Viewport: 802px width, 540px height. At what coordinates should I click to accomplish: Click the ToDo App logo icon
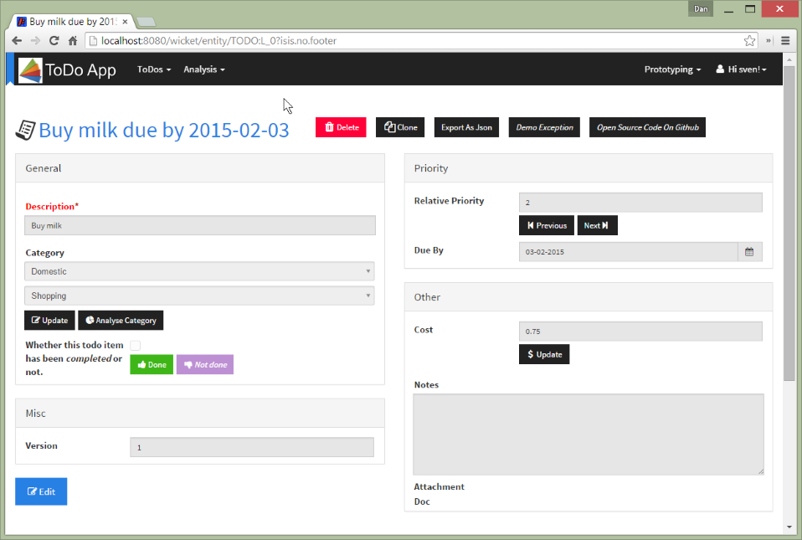click(x=30, y=70)
